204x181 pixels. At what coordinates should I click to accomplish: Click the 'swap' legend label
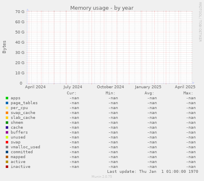[x=16, y=142]
